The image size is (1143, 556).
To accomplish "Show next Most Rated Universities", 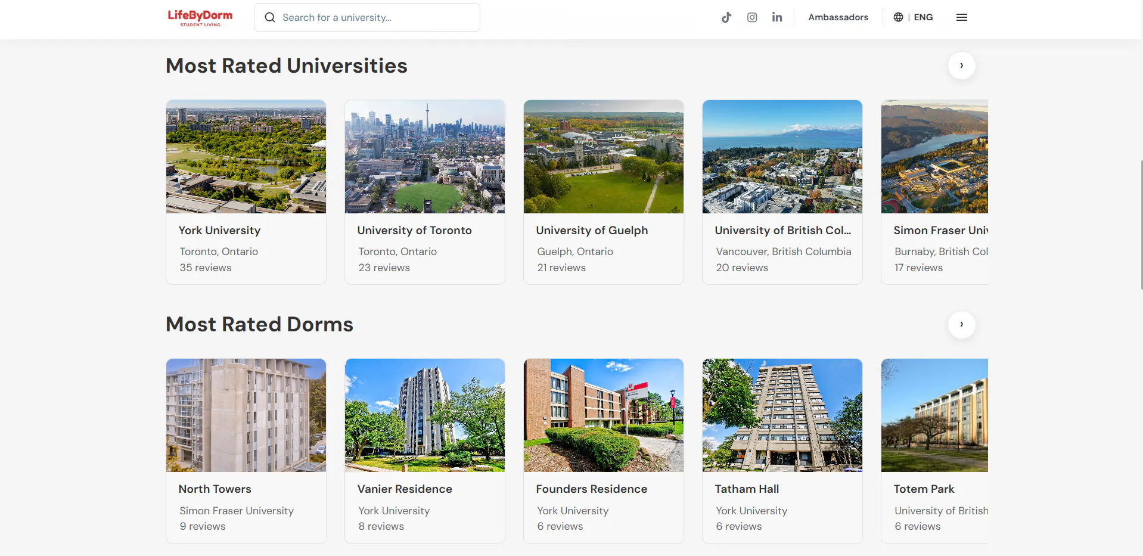I will [961, 66].
